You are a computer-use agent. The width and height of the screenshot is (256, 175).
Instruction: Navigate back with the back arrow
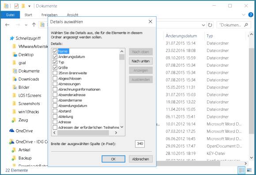click(x=8, y=25)
